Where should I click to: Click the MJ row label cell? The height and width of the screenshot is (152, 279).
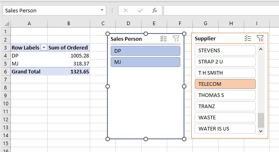pos(29,63)
